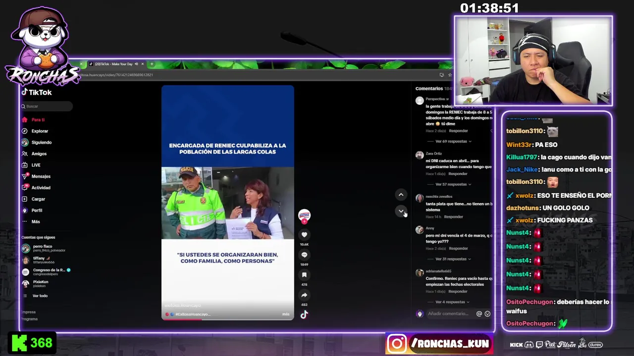Click the RENIEC video to pause
Image resolution: width=634 pixels, height=356 pixels.
[227, 203]
